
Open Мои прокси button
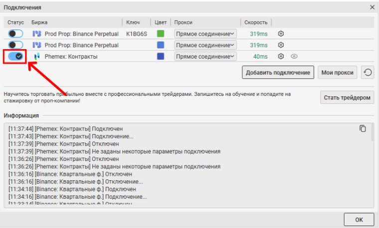(338, 73)
